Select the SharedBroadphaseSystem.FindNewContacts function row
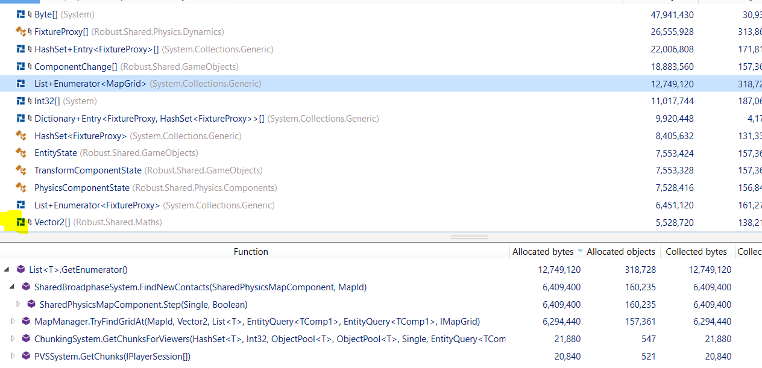Screen dimensions: 762x368 [381, 287]
